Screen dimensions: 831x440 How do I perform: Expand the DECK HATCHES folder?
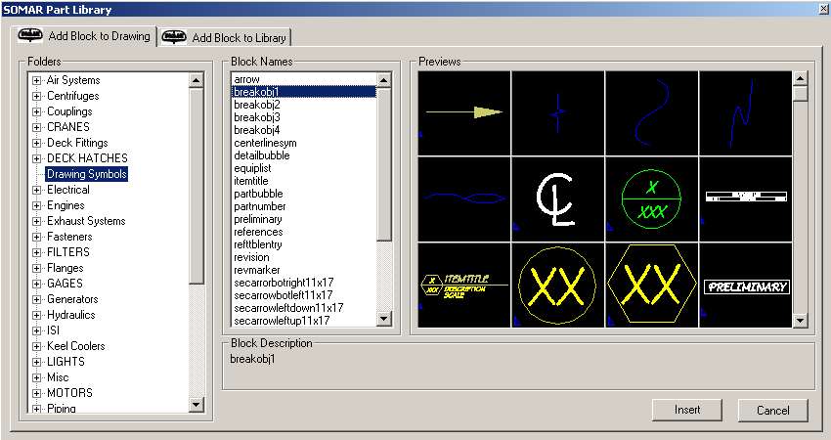click(x=36, y=158)
